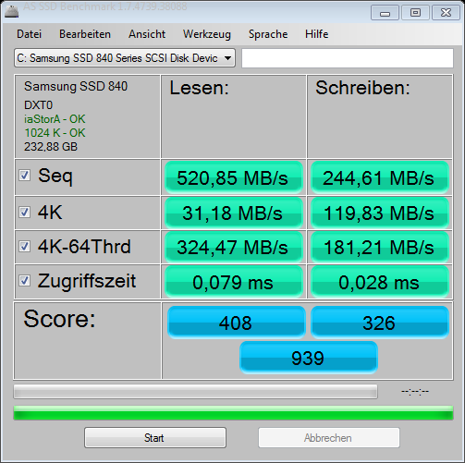Click the --:--:-- remaining time display
This screenshot has height=463, width=465.
[x=415, y=391]
